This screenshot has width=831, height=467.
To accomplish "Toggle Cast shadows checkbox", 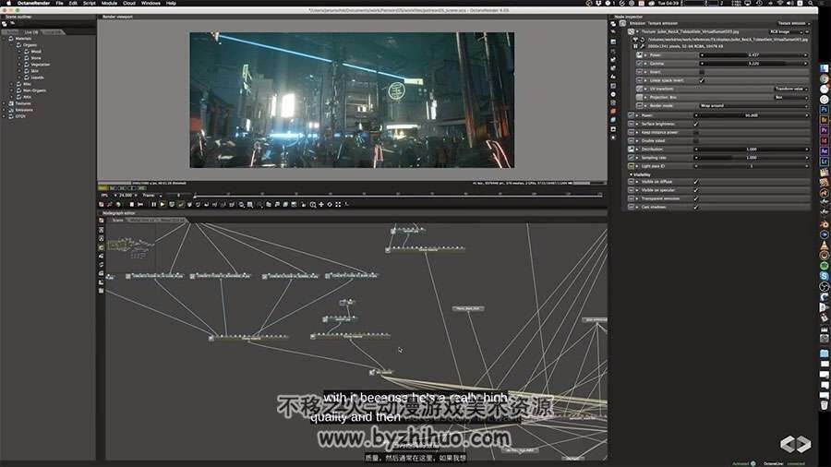I will click(696, 207).
